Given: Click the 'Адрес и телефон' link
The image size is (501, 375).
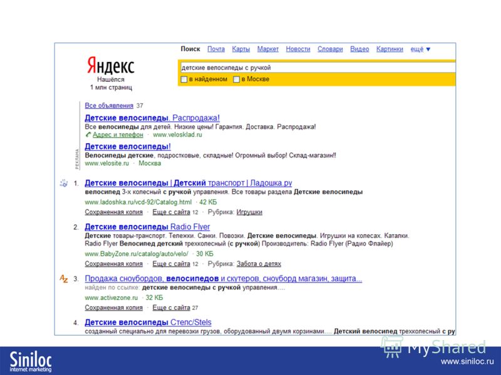Looking at the screenshot, I should tap(118, 134).
